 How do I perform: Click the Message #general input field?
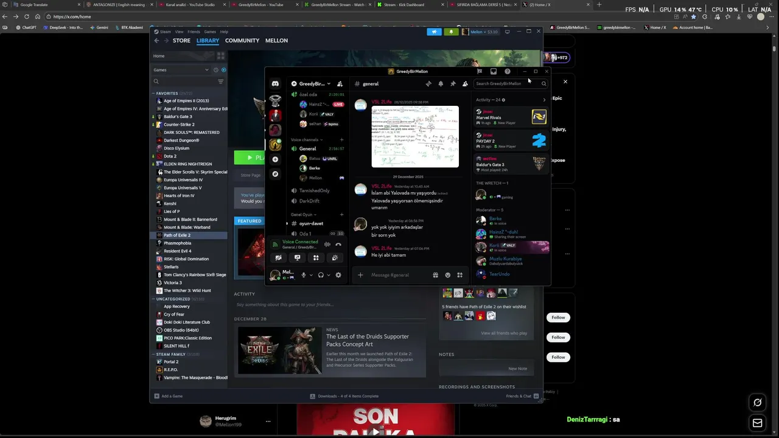click(x=399, y=275)
